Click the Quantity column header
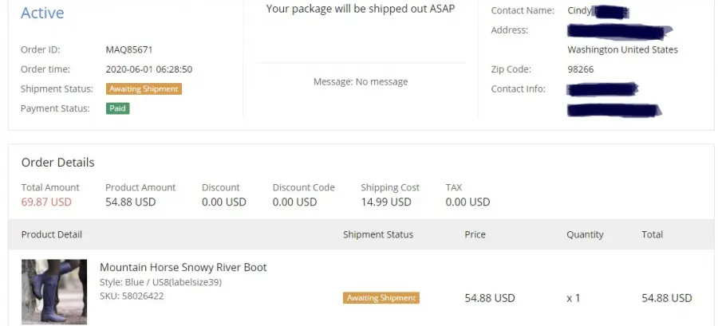This screenshot has height=326, width=718. tap(585, 234)
